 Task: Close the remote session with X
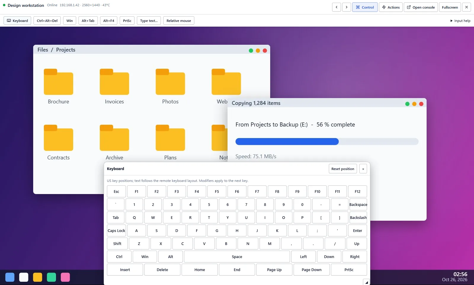(467, 7)
